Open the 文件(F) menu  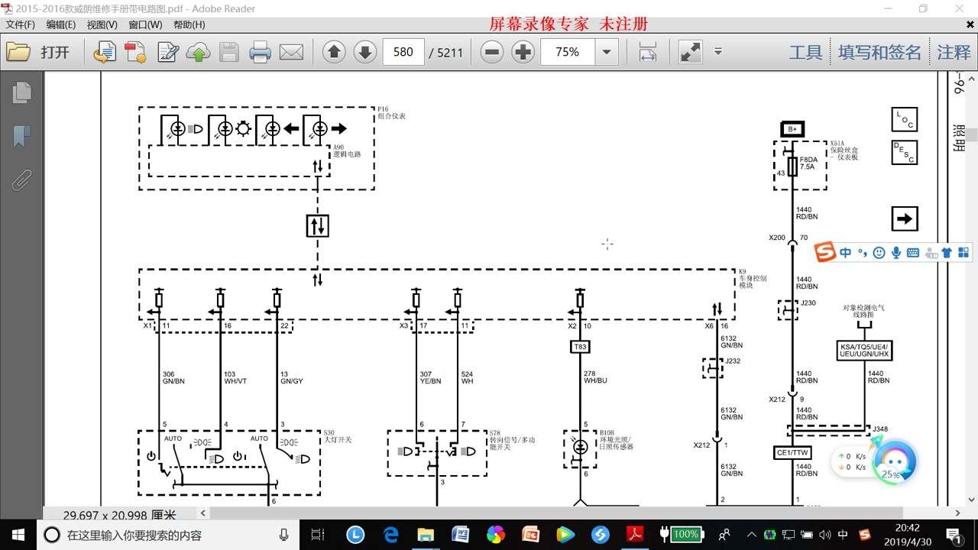click(x=20, y=24)
